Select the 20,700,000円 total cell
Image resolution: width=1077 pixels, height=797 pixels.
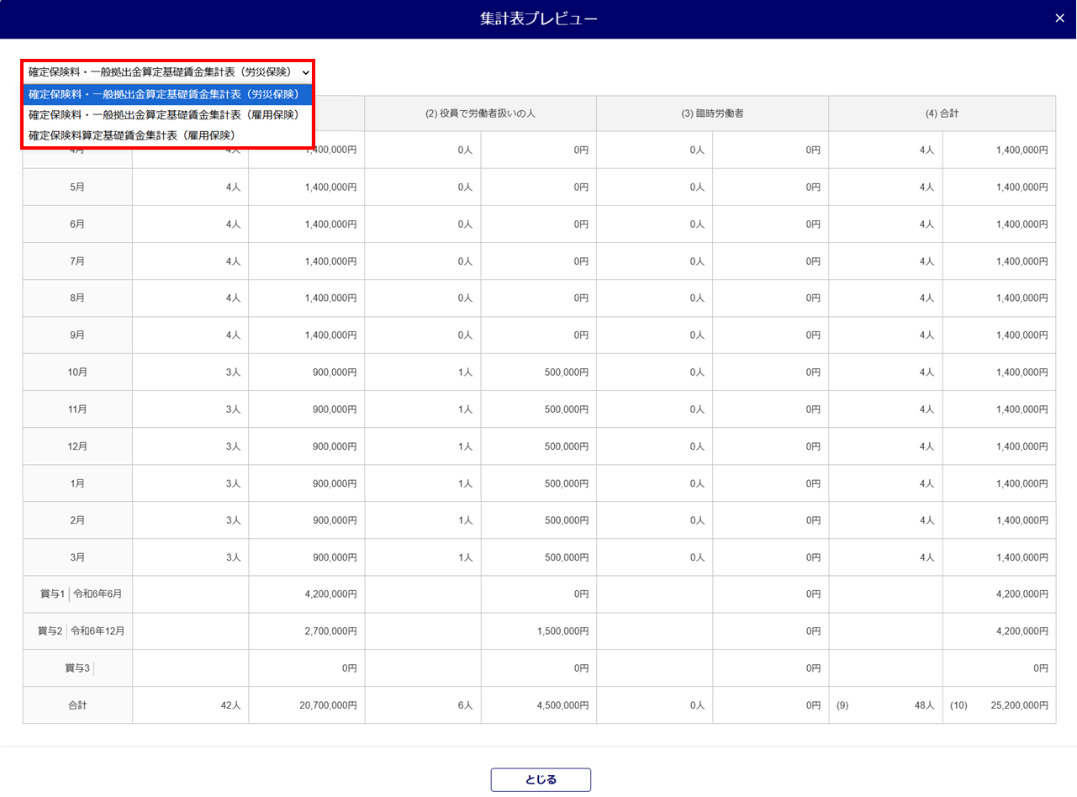pyautogui.click(x=306, y=705)
